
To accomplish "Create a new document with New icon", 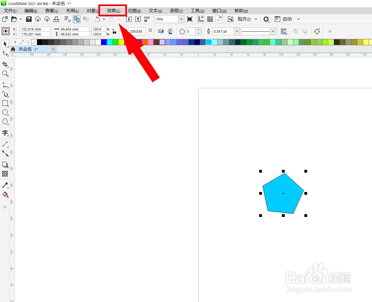I will pos(5,19).
